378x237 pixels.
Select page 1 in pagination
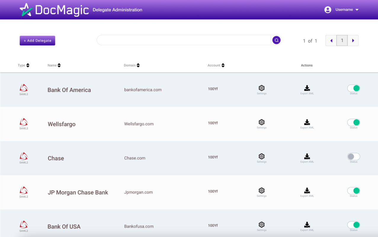342,41
